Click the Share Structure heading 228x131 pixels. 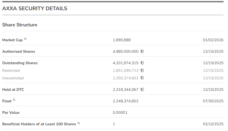point(20,25)
